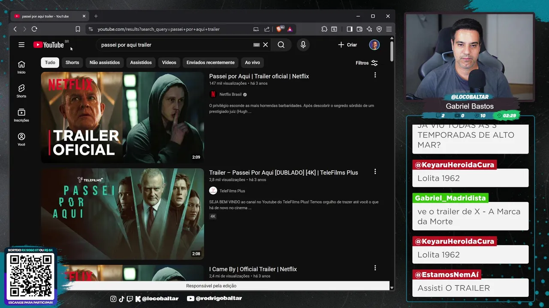
Task: Open more options for I Came By trailer
Action: click(x=375, y=268)
